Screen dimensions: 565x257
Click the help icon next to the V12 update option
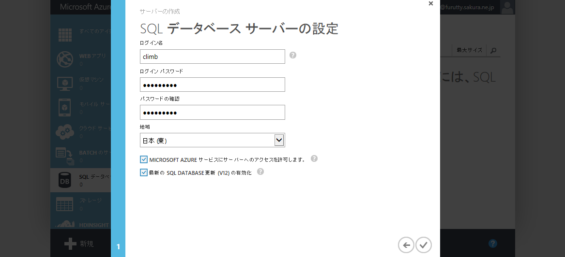[x=260, y=171]
